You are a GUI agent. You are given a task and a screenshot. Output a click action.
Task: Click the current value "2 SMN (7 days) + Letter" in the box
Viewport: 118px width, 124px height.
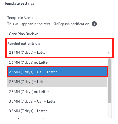[28, 53]
